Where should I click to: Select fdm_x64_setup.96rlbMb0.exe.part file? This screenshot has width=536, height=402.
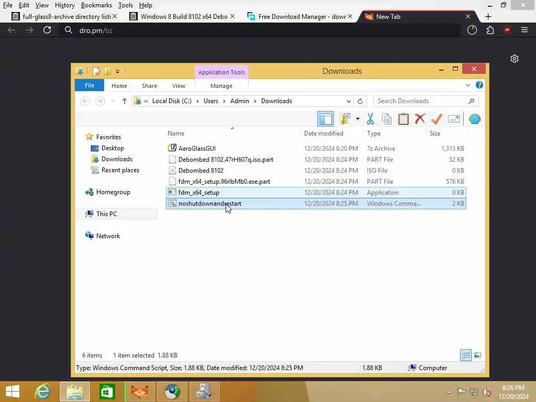click(x=316, y=182)
